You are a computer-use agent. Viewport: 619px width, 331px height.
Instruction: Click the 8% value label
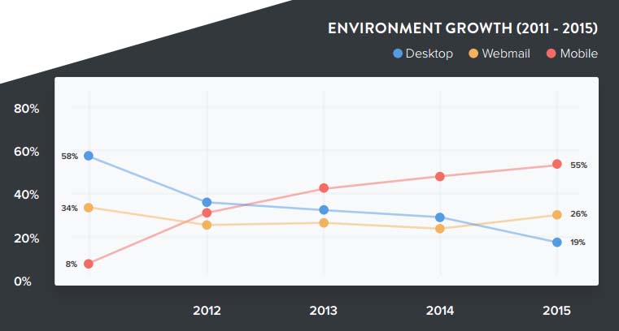[x=72, y=264]
